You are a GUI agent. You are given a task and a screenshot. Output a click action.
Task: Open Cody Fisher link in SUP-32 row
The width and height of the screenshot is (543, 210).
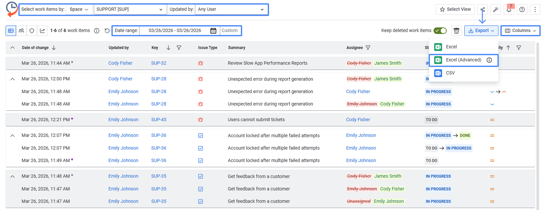click(120, 63)
